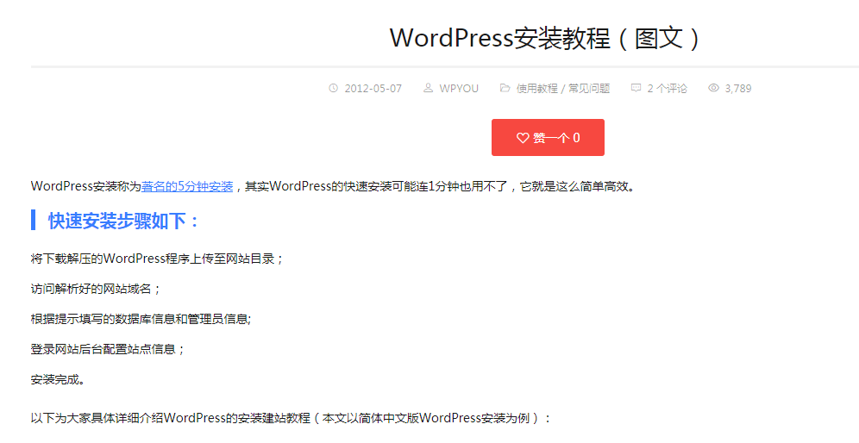Click the paragraph starting 以下为大家具体详细介绍
The height and width of the screenshot is (443, 859).
pos(291,418)
